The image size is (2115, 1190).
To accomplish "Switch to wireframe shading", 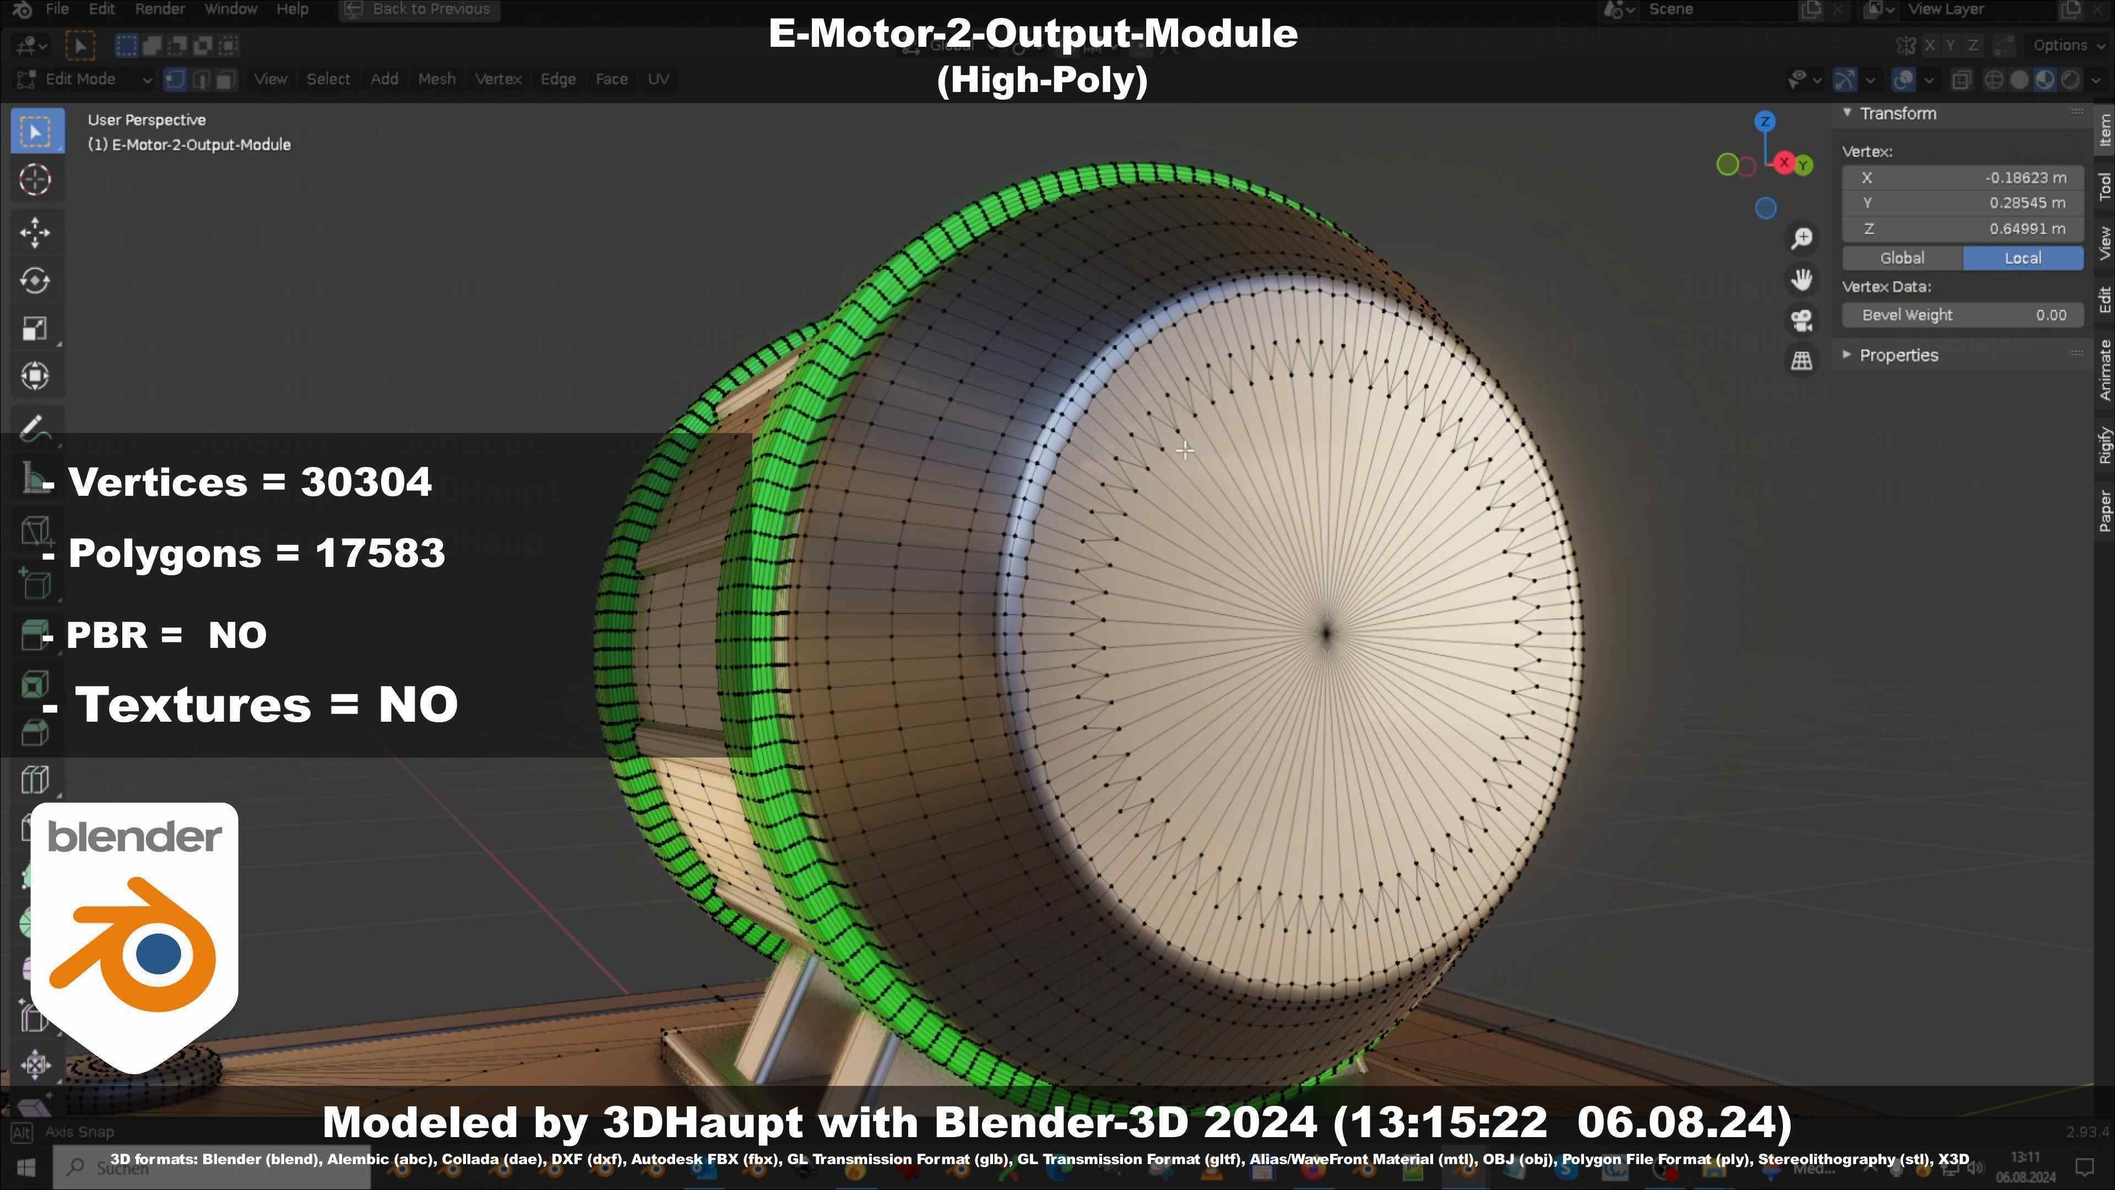I will [1993, 80].
